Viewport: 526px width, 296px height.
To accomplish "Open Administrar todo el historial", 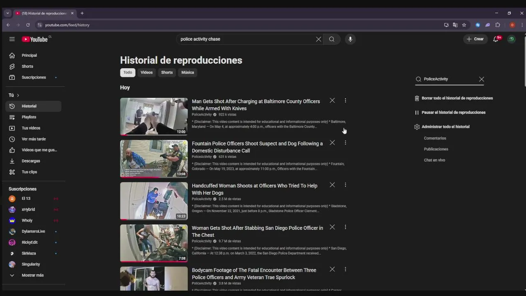I will (442, 127).
